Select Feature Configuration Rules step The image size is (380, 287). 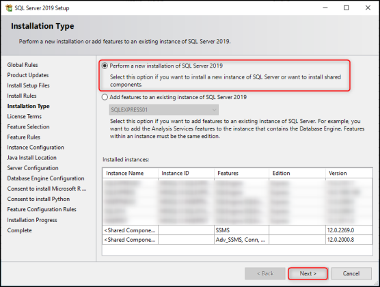coord(42,209)
